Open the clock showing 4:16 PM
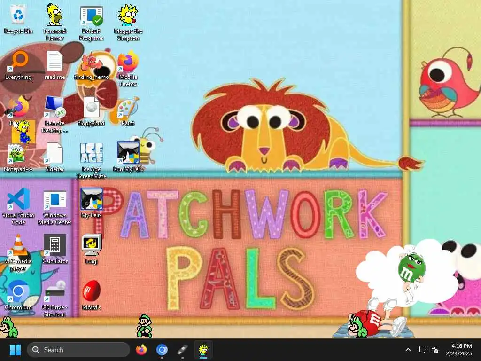 (459, 350)
